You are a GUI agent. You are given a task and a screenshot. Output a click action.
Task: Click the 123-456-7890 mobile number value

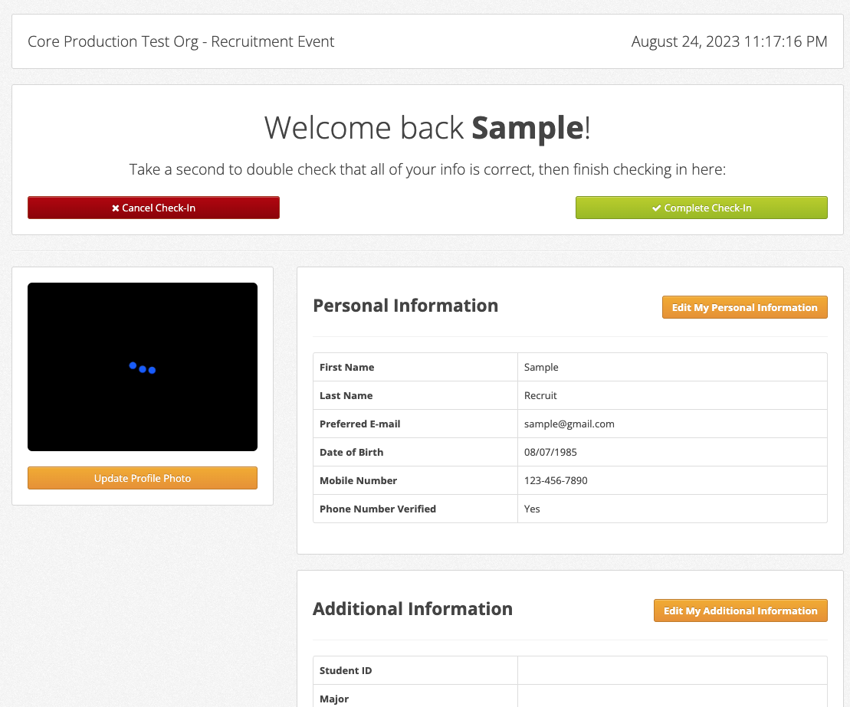coord(556,480)
